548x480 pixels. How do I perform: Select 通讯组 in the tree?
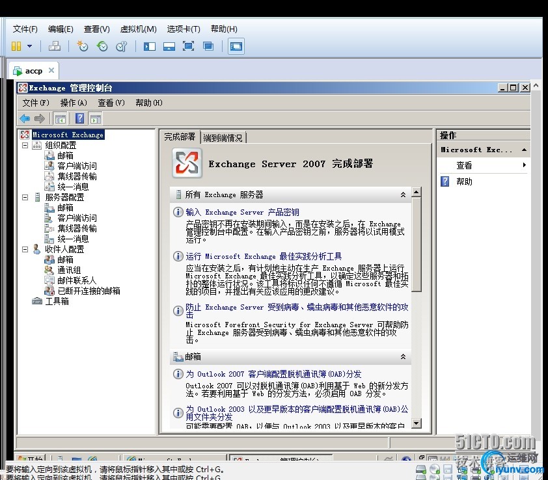tap(69, 270)
